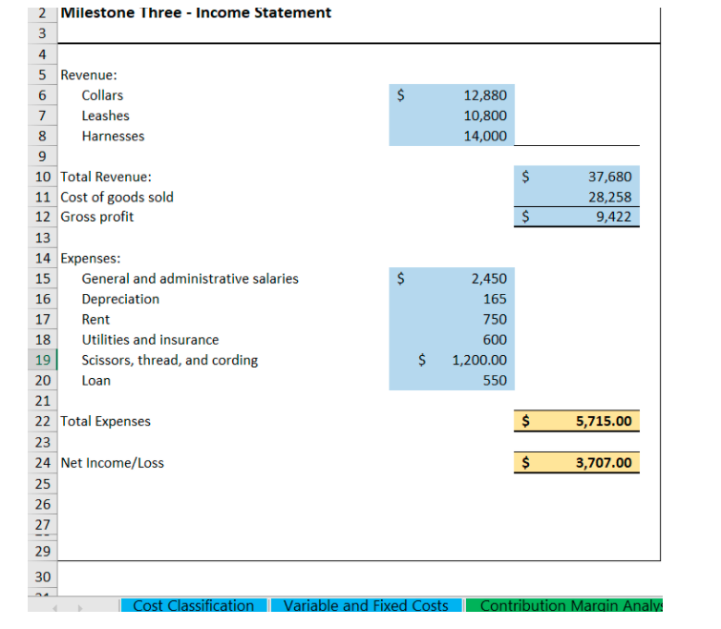The height and width of the screenshot is (629, 721).
Task: Click the Collars label
Action: click(x=102, y=95)
